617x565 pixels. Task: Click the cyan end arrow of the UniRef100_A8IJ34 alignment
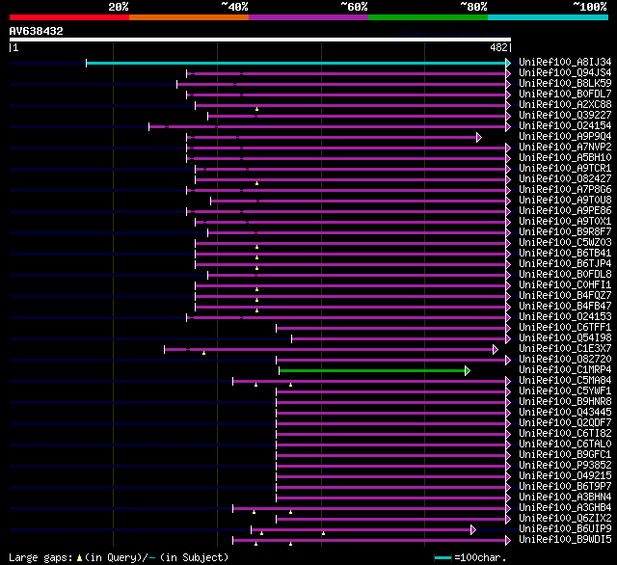coord(508,63)
